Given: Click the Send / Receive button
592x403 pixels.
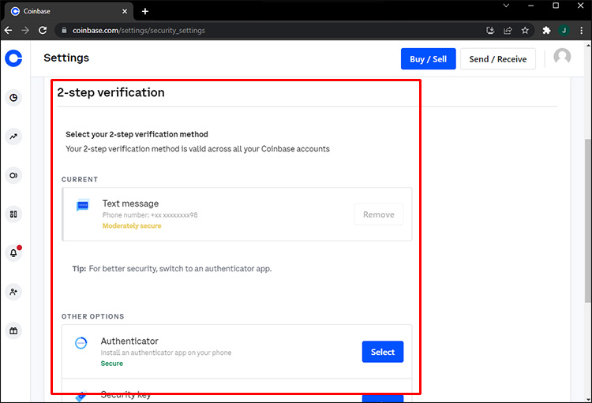Looking at the screenshot, I should pyautogui.click(x=497, y=59).
